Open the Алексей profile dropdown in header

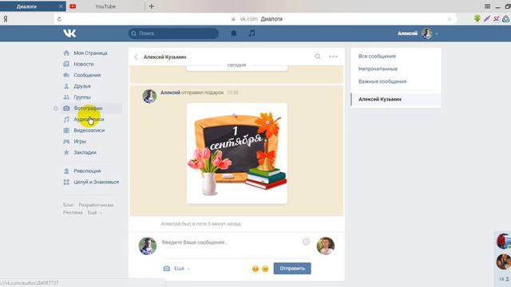pos(418,33)
